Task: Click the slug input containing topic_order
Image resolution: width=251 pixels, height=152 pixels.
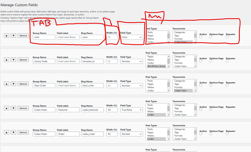Action: (92, 86)
